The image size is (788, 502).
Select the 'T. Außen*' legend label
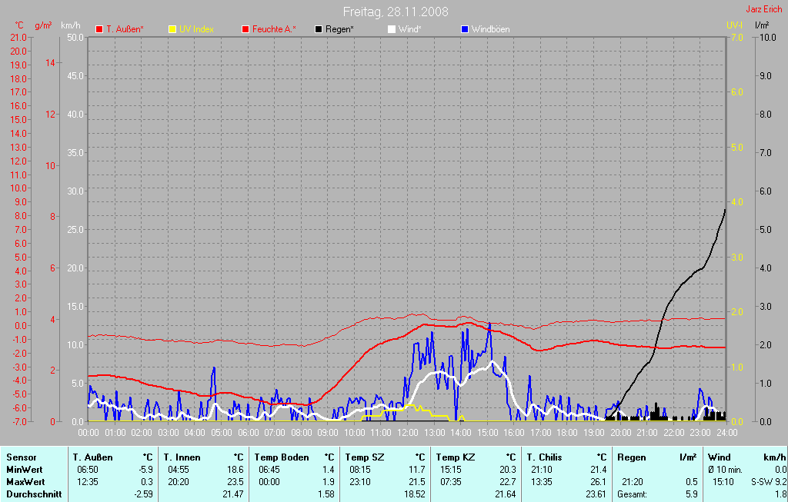(x=125, y=29)
